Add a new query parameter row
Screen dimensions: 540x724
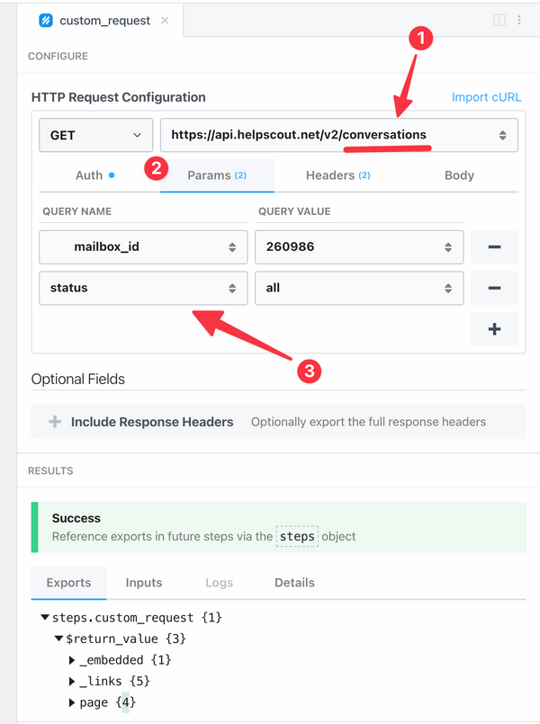point(494,329)
